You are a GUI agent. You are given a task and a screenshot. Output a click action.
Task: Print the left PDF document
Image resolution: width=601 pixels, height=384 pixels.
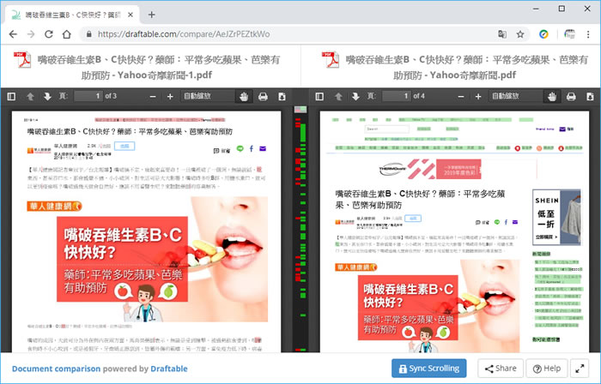pos(263,96)
